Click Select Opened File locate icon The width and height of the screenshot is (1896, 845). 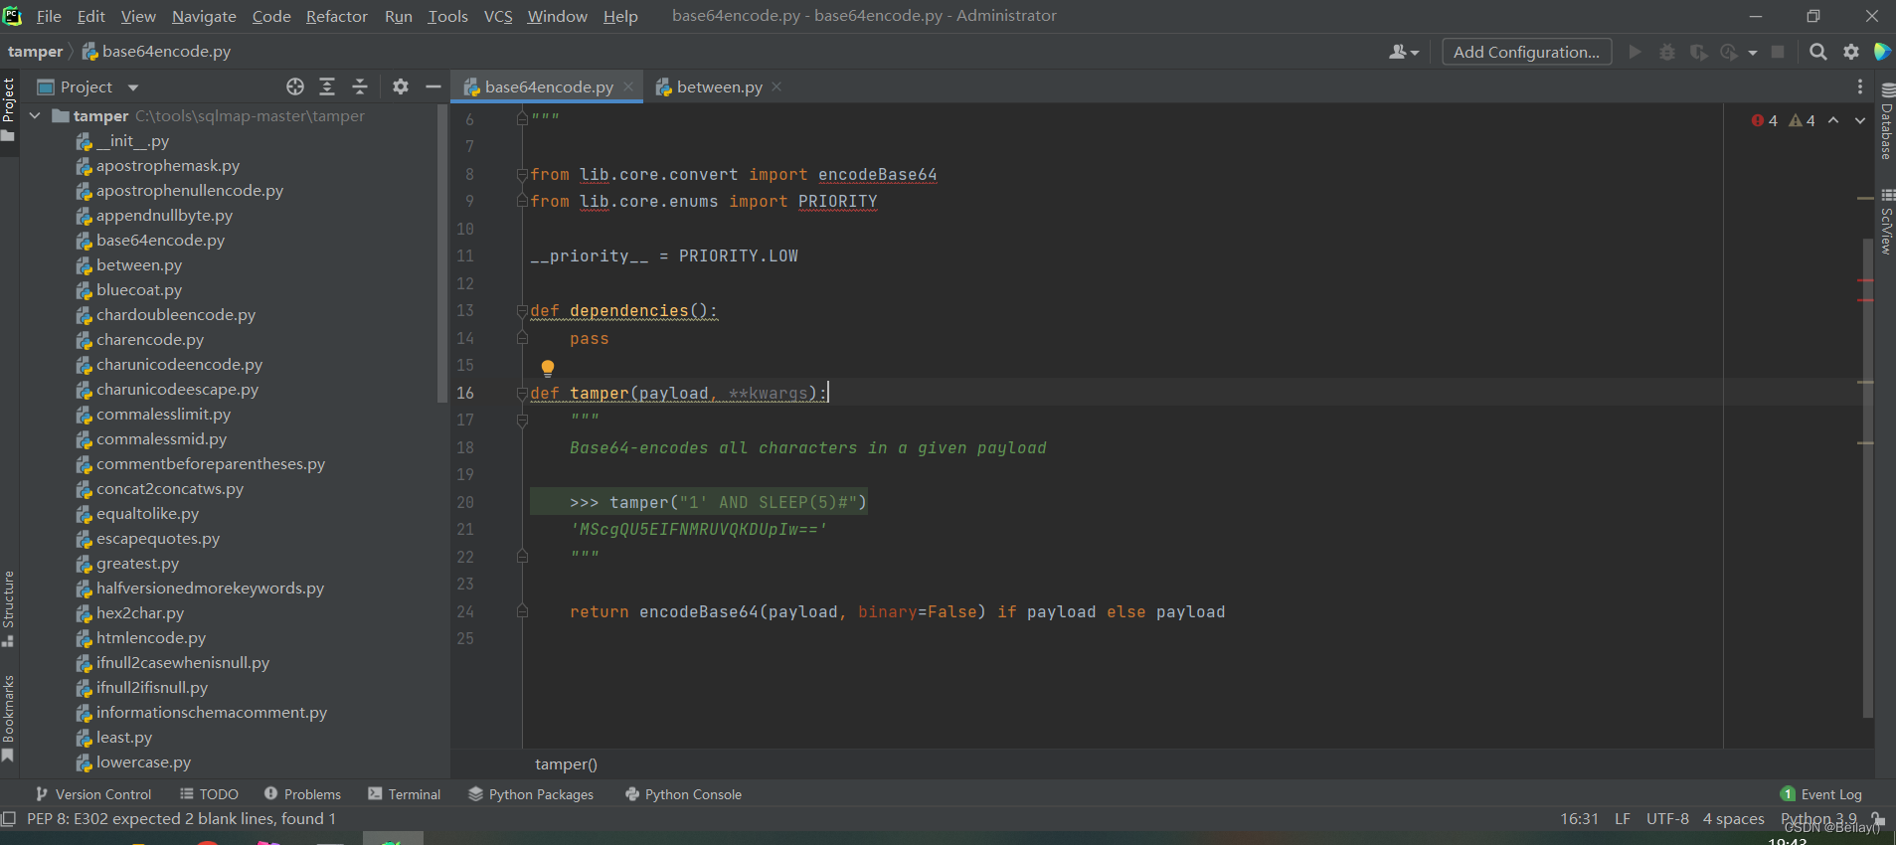[x=295, y=86]
